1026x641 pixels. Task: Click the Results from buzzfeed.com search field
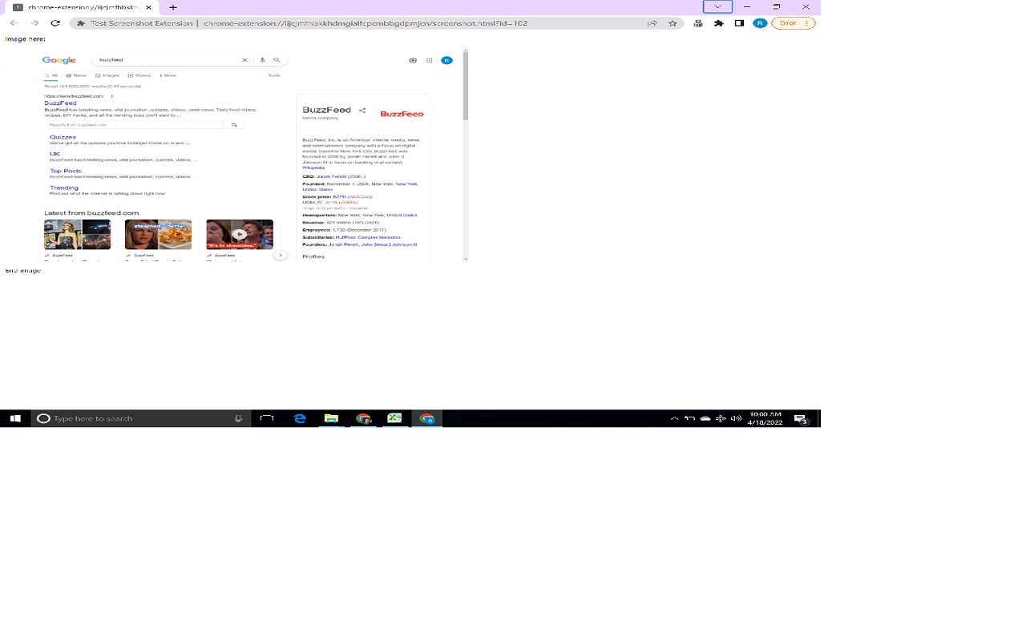click(135, 125)
